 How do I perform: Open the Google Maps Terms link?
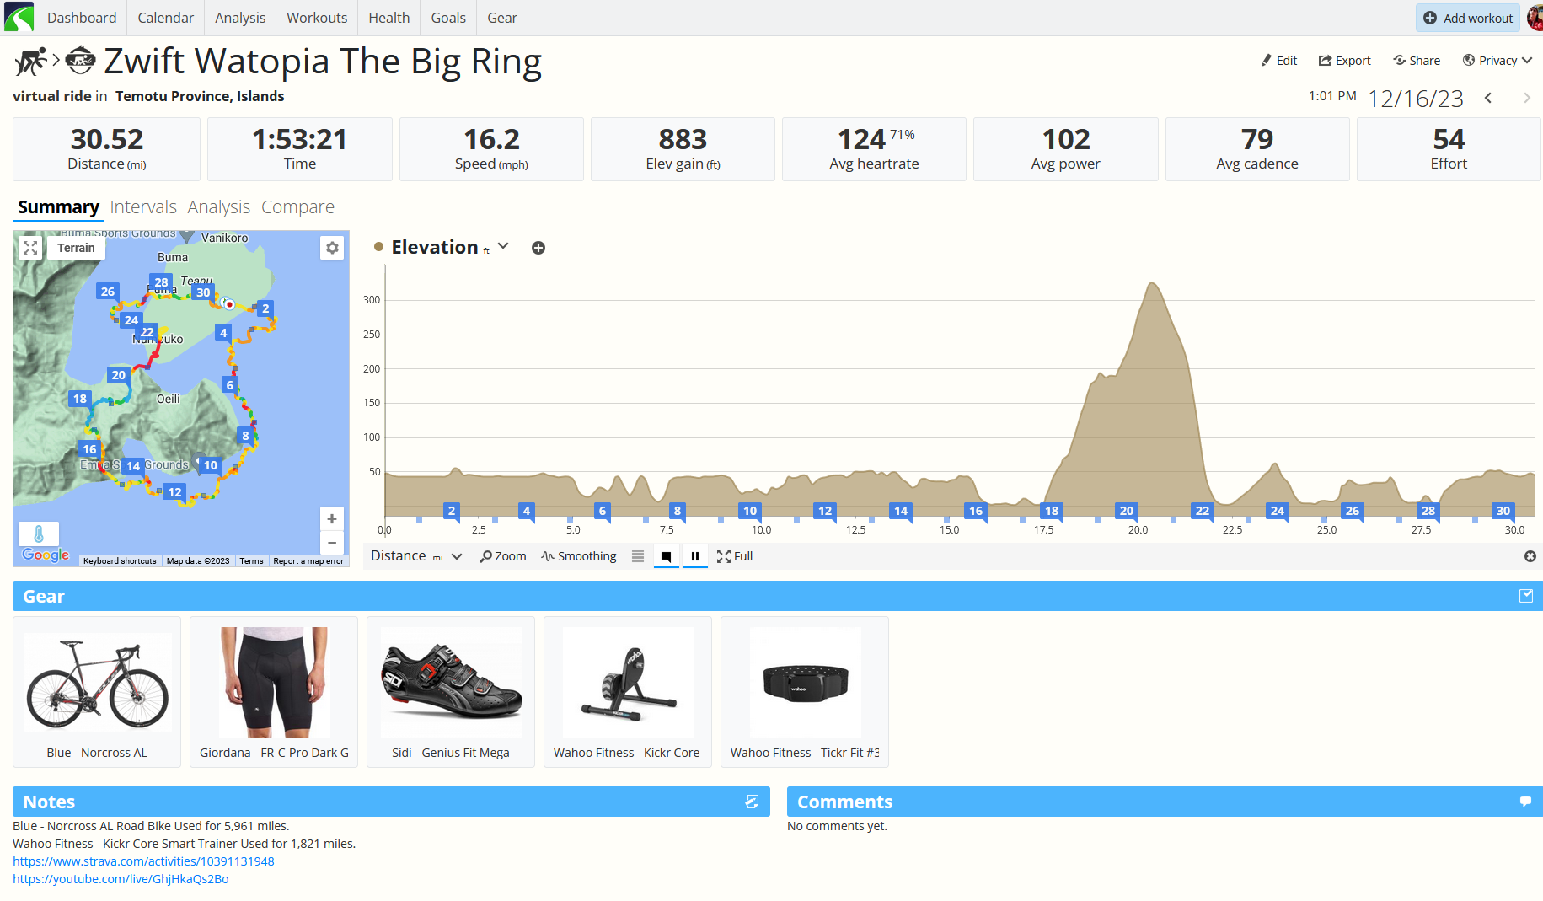(251, 561)
